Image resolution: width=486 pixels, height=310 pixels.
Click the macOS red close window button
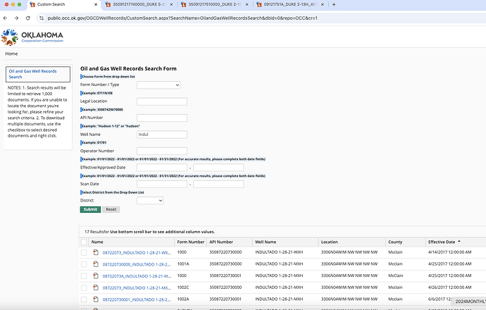coord(6,4)
